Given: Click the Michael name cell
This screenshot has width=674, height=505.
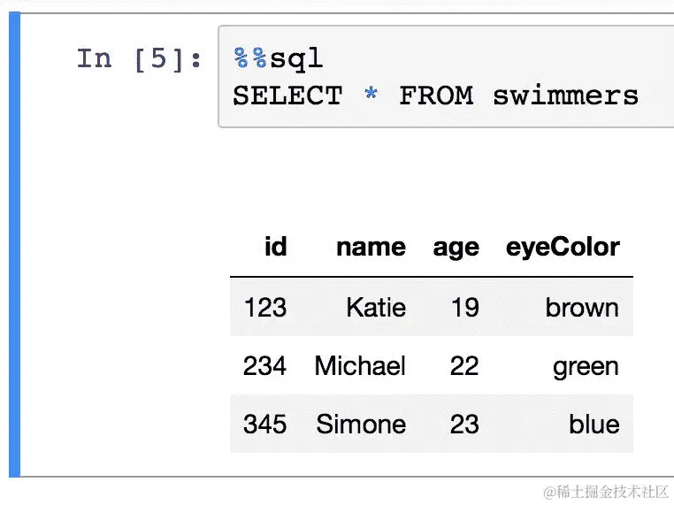Looking at the screenshot, I should pos(360,365).
